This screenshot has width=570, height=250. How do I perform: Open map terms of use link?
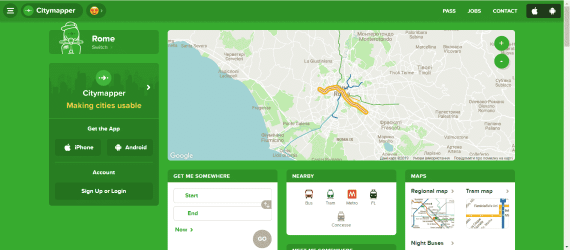tap(431, 158)
